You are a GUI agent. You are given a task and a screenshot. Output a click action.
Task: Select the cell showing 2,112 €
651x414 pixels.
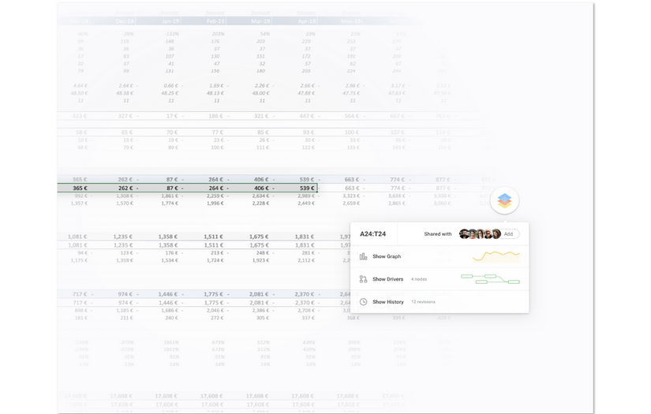306,260
